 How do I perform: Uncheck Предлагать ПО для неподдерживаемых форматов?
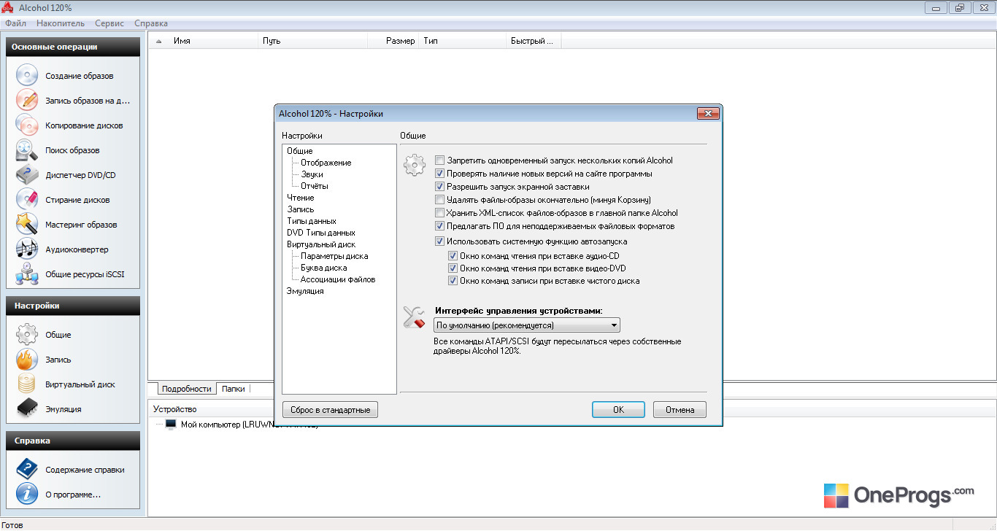click(x=439, y=226)
